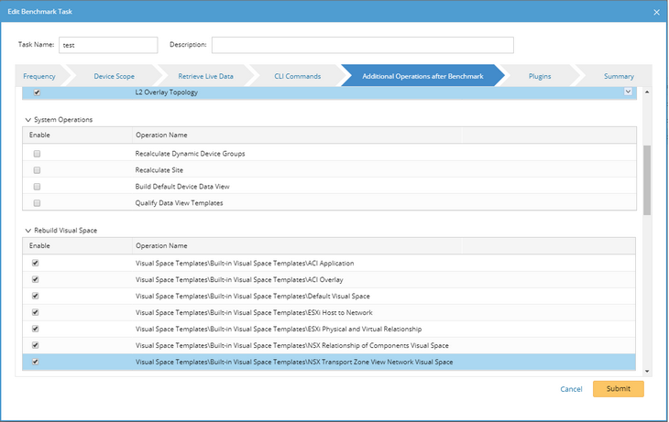Viewport: 669px width, 422px height.
Task: Enable Qualify Data View Templates option
Action: point(37,203)
